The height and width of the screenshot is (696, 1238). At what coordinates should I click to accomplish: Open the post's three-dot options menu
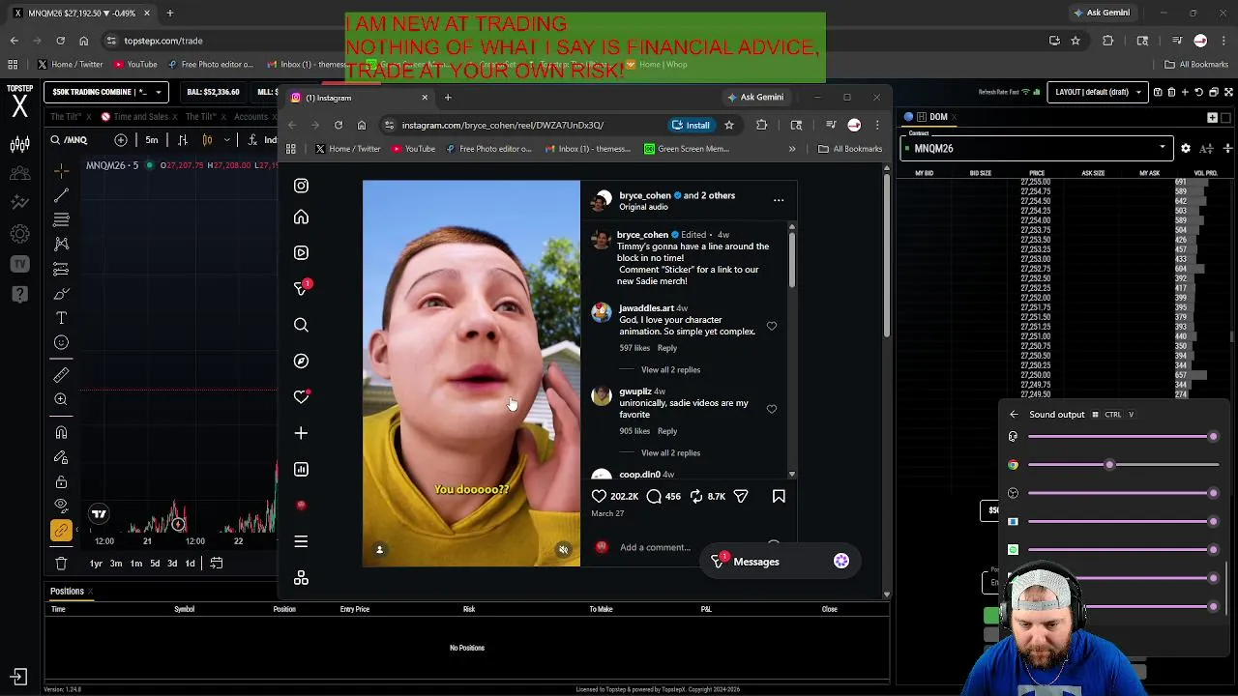click(x=779, y=200)
